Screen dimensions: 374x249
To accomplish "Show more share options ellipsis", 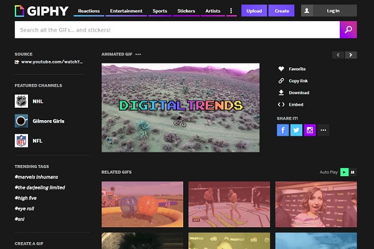I will tap(324, 130).
